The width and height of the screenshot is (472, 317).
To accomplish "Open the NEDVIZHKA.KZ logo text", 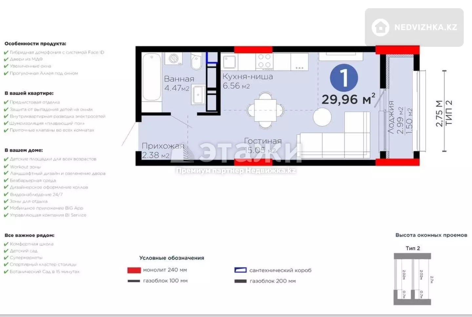I will (425, 27).
